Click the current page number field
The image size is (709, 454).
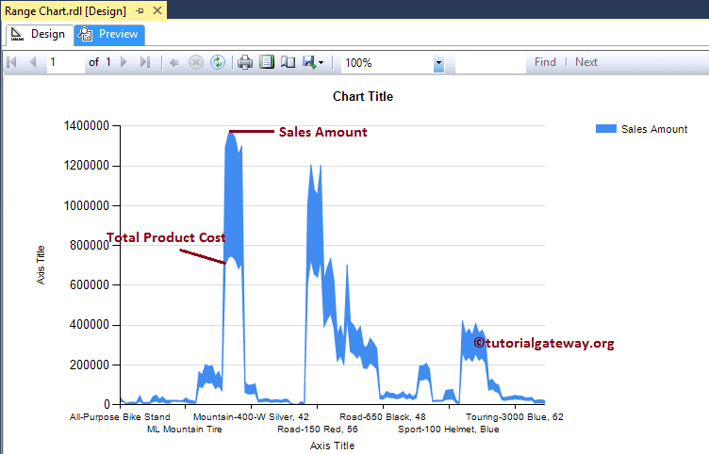click(x=66, y=62)
